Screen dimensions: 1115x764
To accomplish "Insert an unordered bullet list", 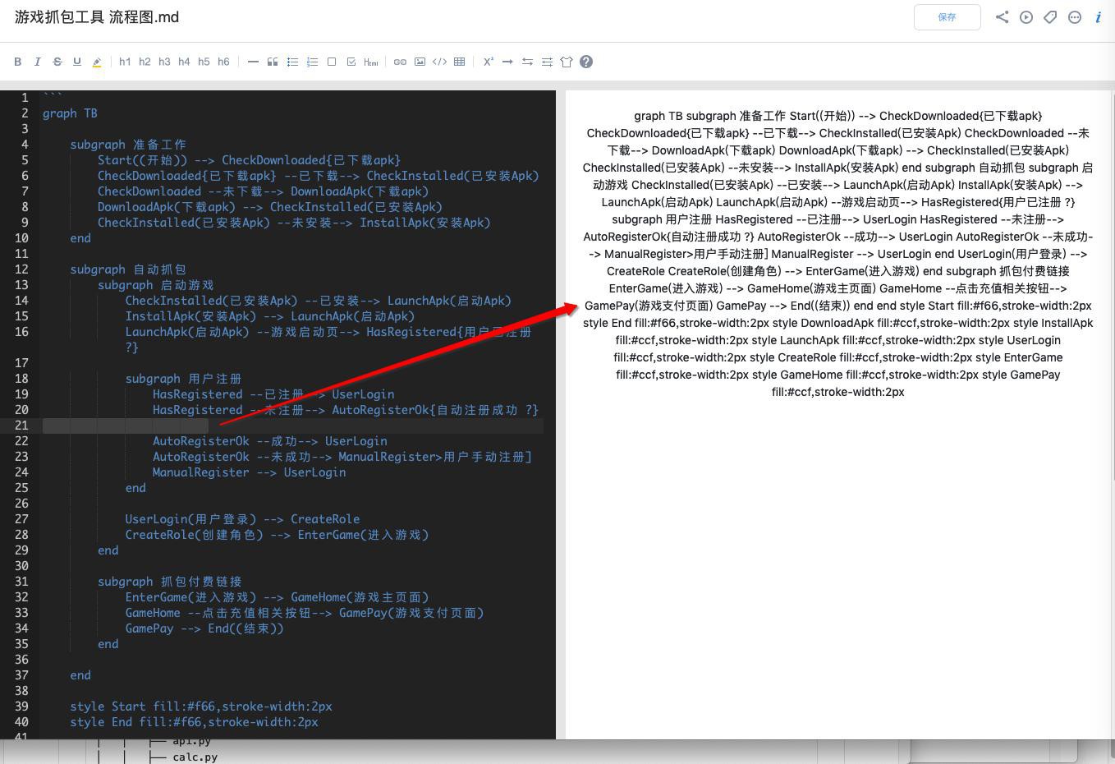I will (x=292, y=62).
